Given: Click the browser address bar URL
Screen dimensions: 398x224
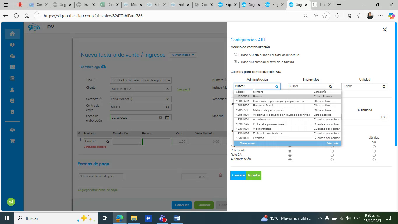Looking at the screenshot, I should (93, 16).
